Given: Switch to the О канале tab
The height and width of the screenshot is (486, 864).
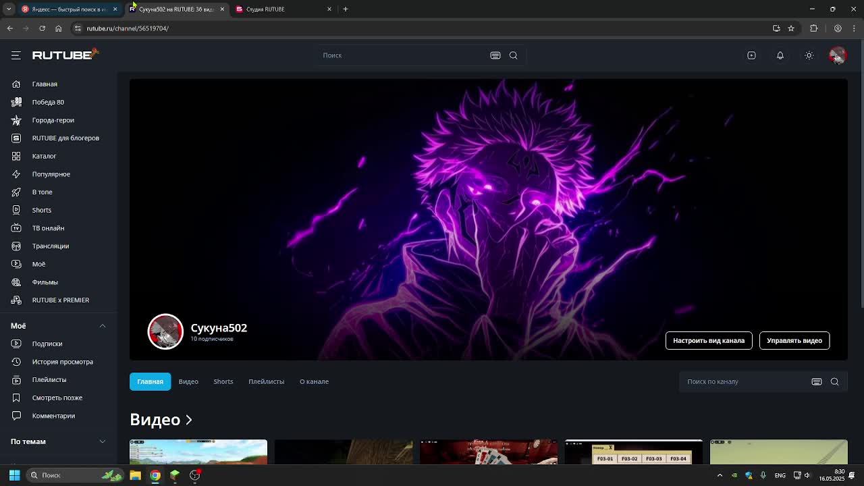Looking at the screenshot, I should pyautogui.click(x=314, y=381).
